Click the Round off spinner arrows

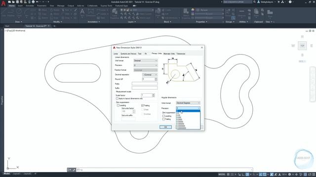pyautogui.click(x=156, y=79)
